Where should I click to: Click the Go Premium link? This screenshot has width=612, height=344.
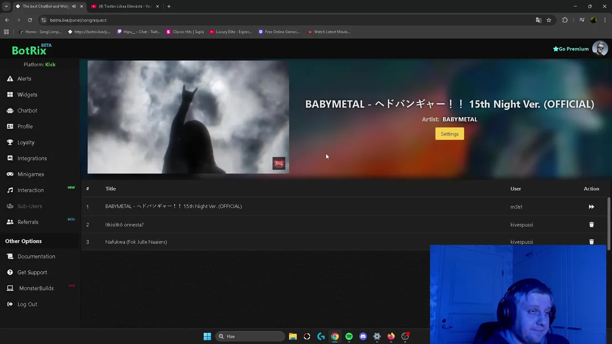[571, 49]
